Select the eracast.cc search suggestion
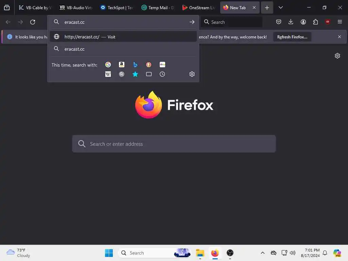This screenshot has width=348, height=261. point(123,49)
